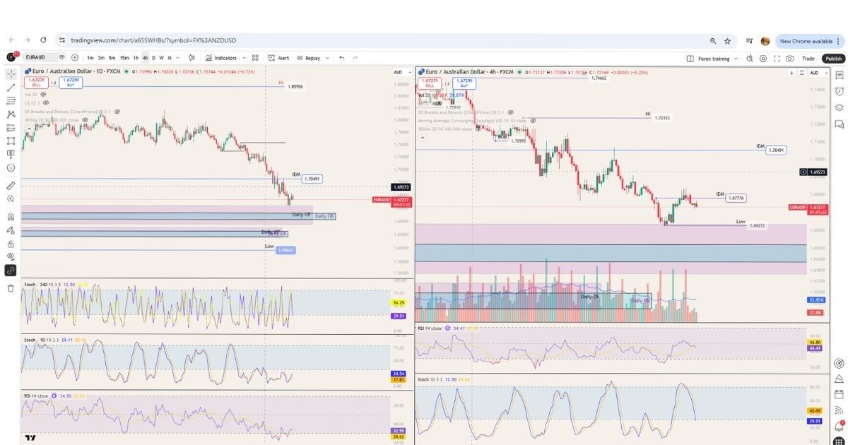Click the Remove drawings trash icon
This screenshot has width=848, height=445.
click(10, 289)
